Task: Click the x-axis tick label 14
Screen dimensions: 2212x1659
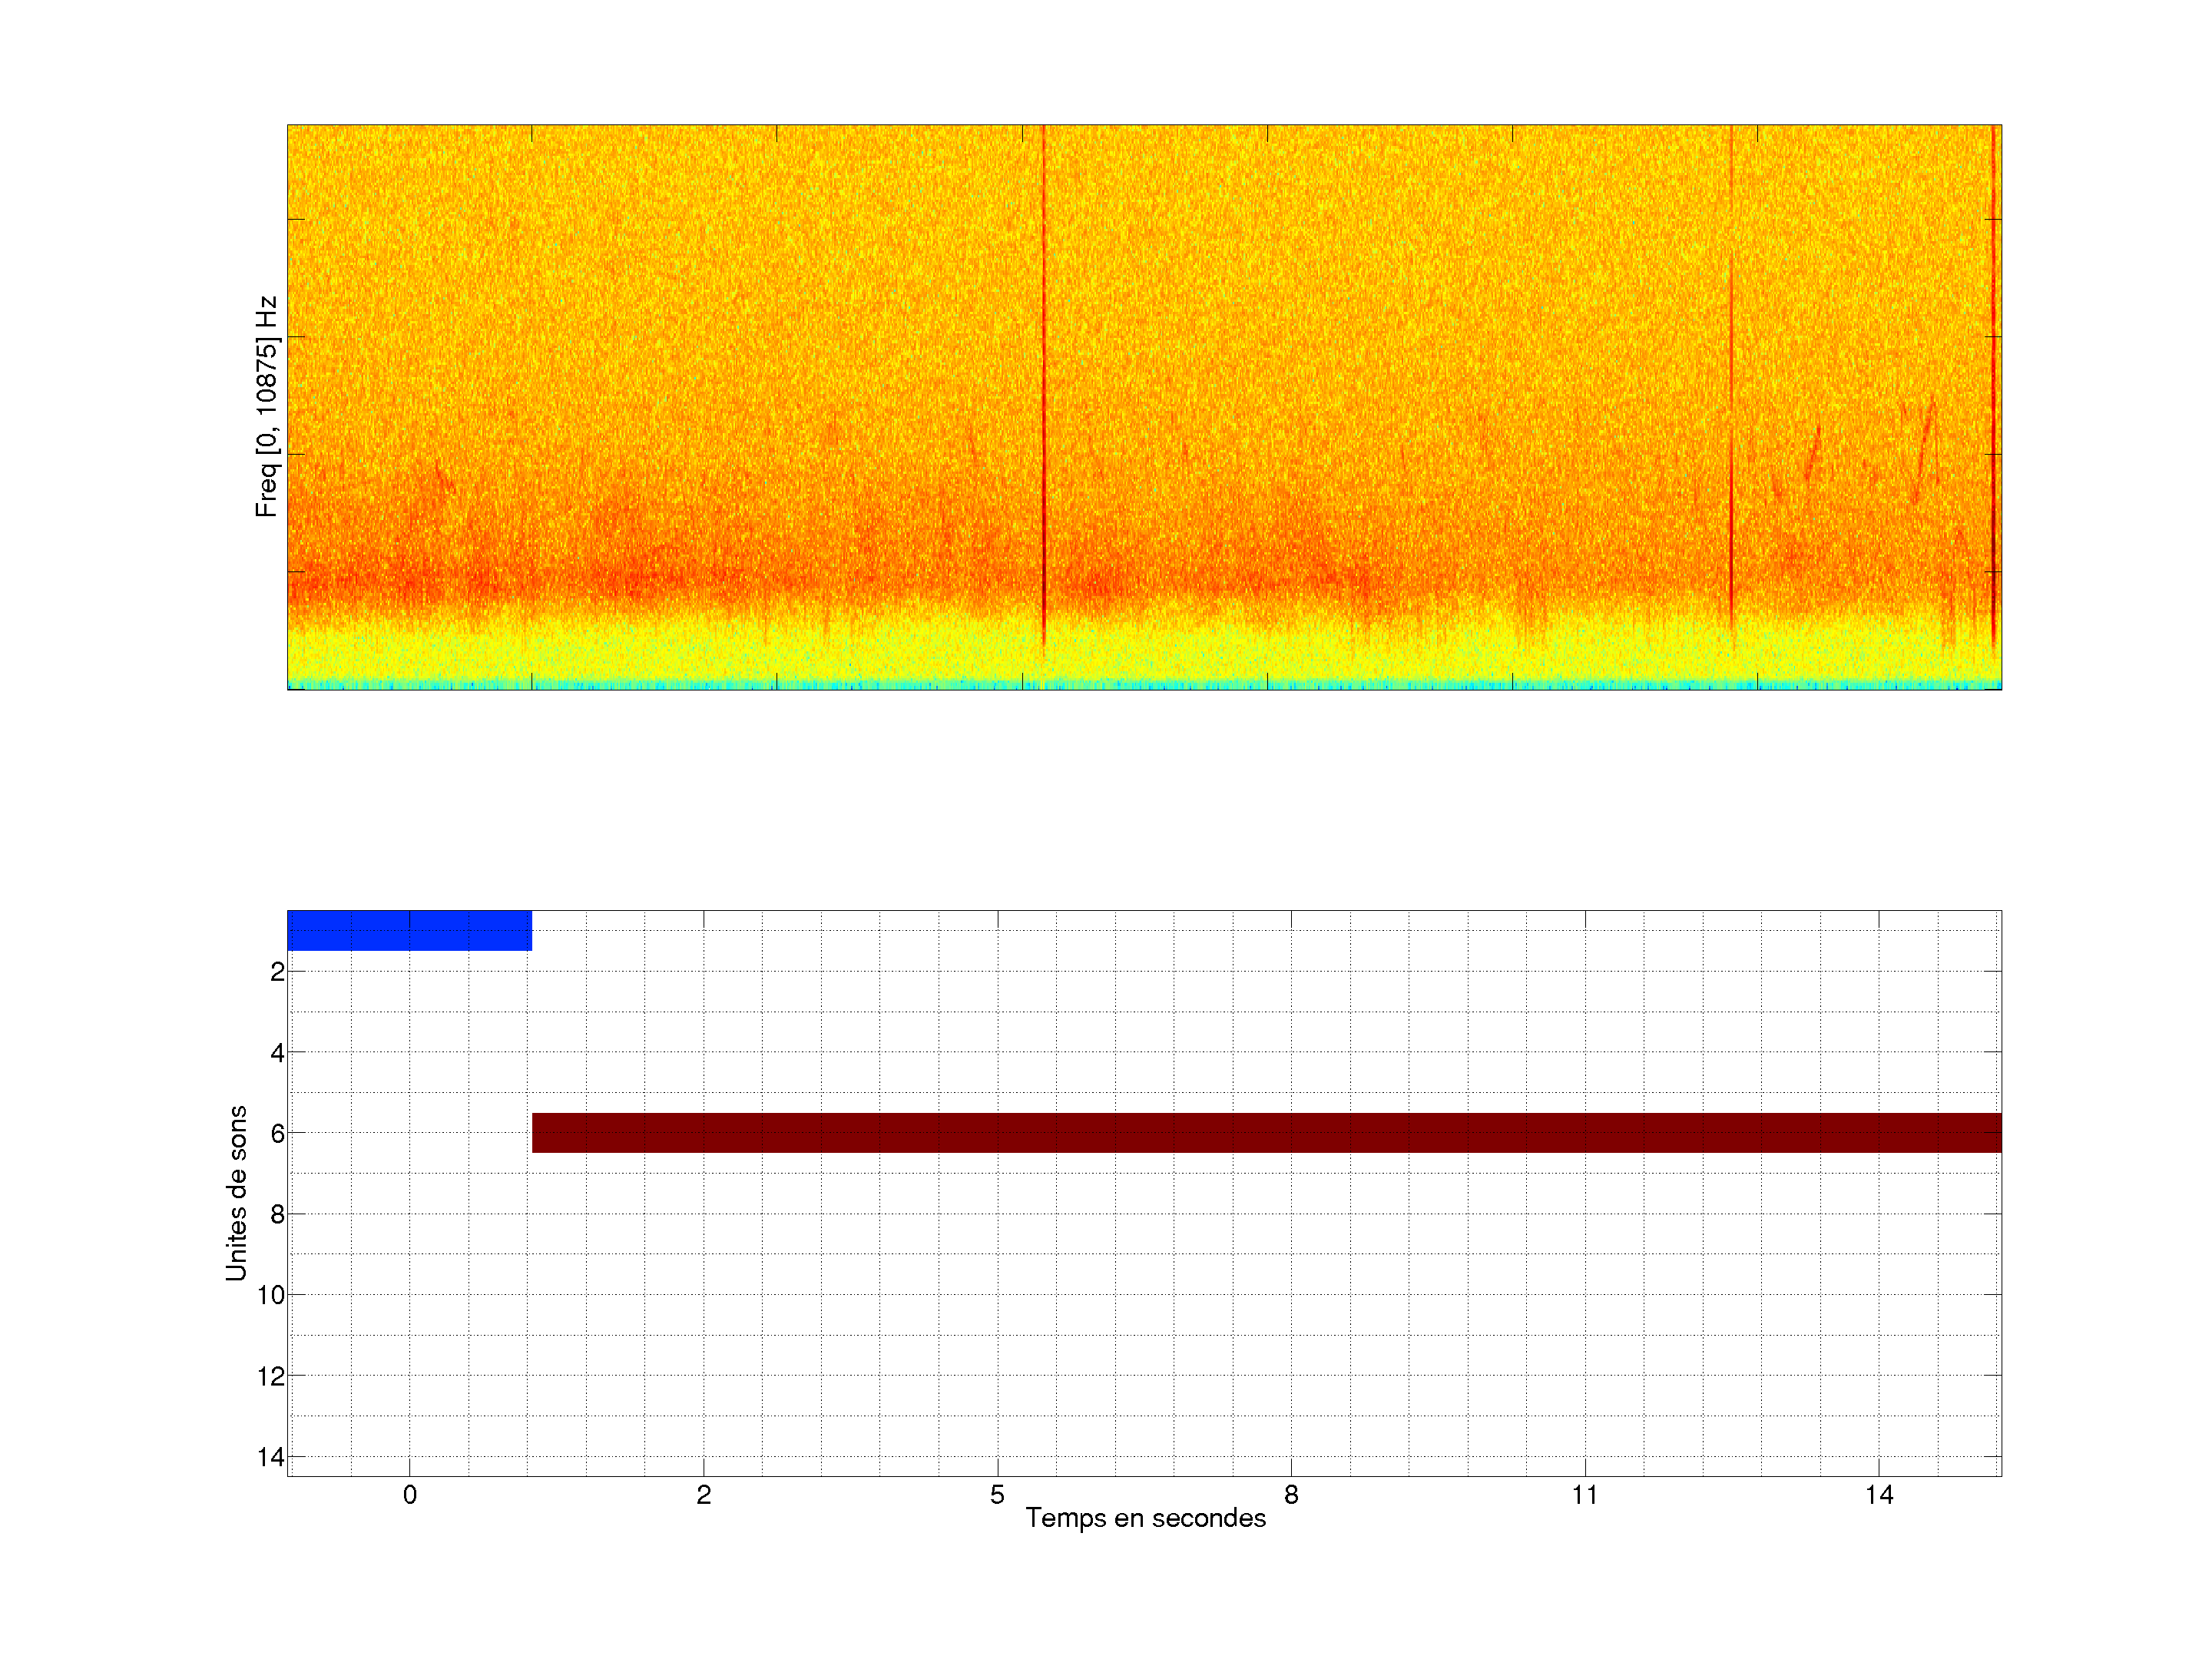Action: click(1879, 1495)
